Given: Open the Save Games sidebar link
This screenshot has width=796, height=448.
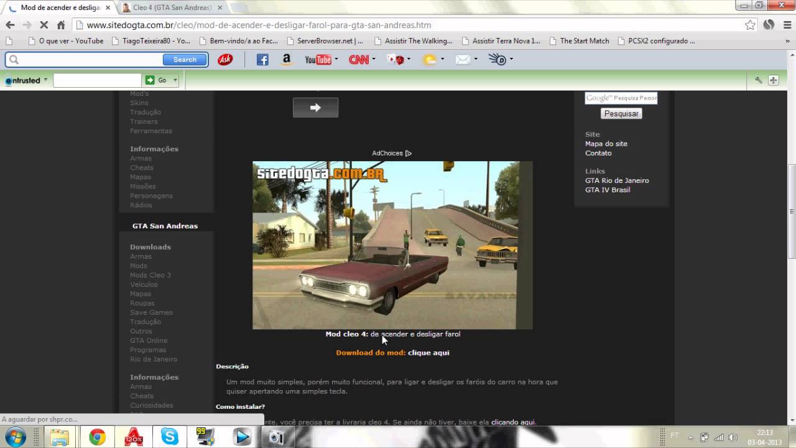Looking at the screenshot, I should point(151,312).
